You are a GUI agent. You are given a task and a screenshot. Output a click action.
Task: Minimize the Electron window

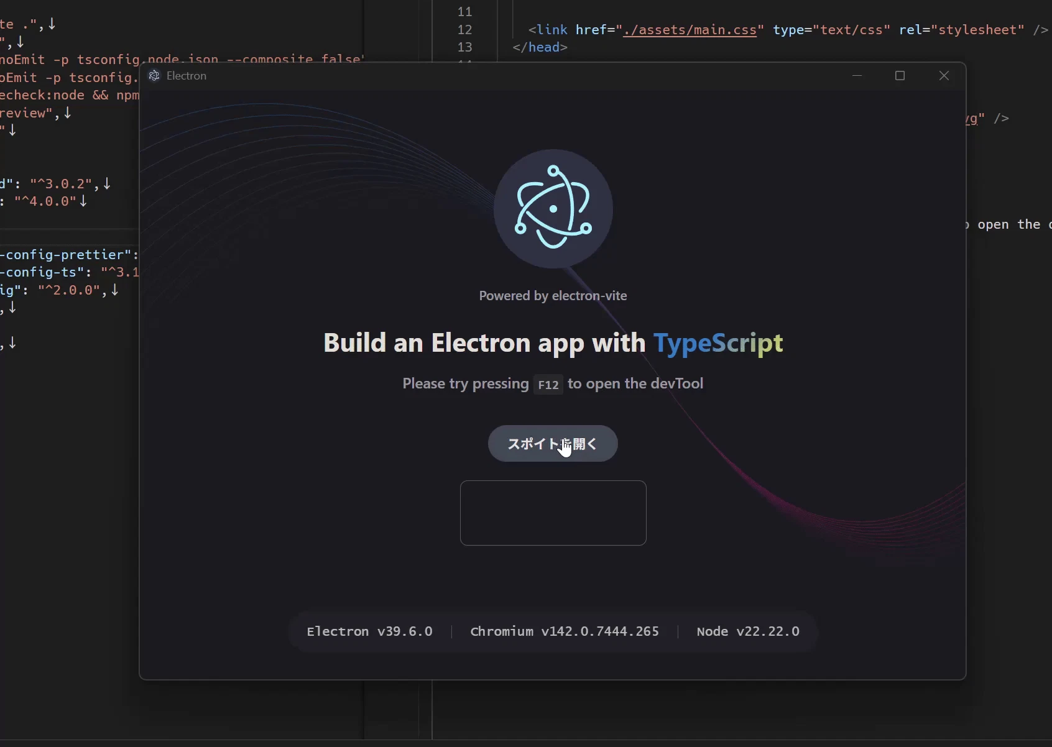pos(857,76)
